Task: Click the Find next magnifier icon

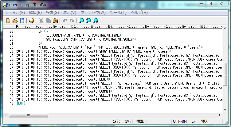Action: pos(96,21)
